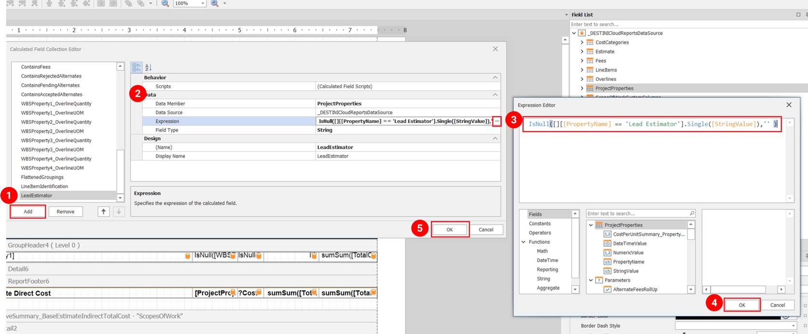Viewport: 808px width, 334px height.
Task: Open the dropdown arrow beside zoom in
Action: 225,3
